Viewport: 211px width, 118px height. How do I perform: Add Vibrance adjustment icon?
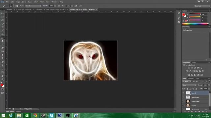pyautogui.click(x=201, y=68)
